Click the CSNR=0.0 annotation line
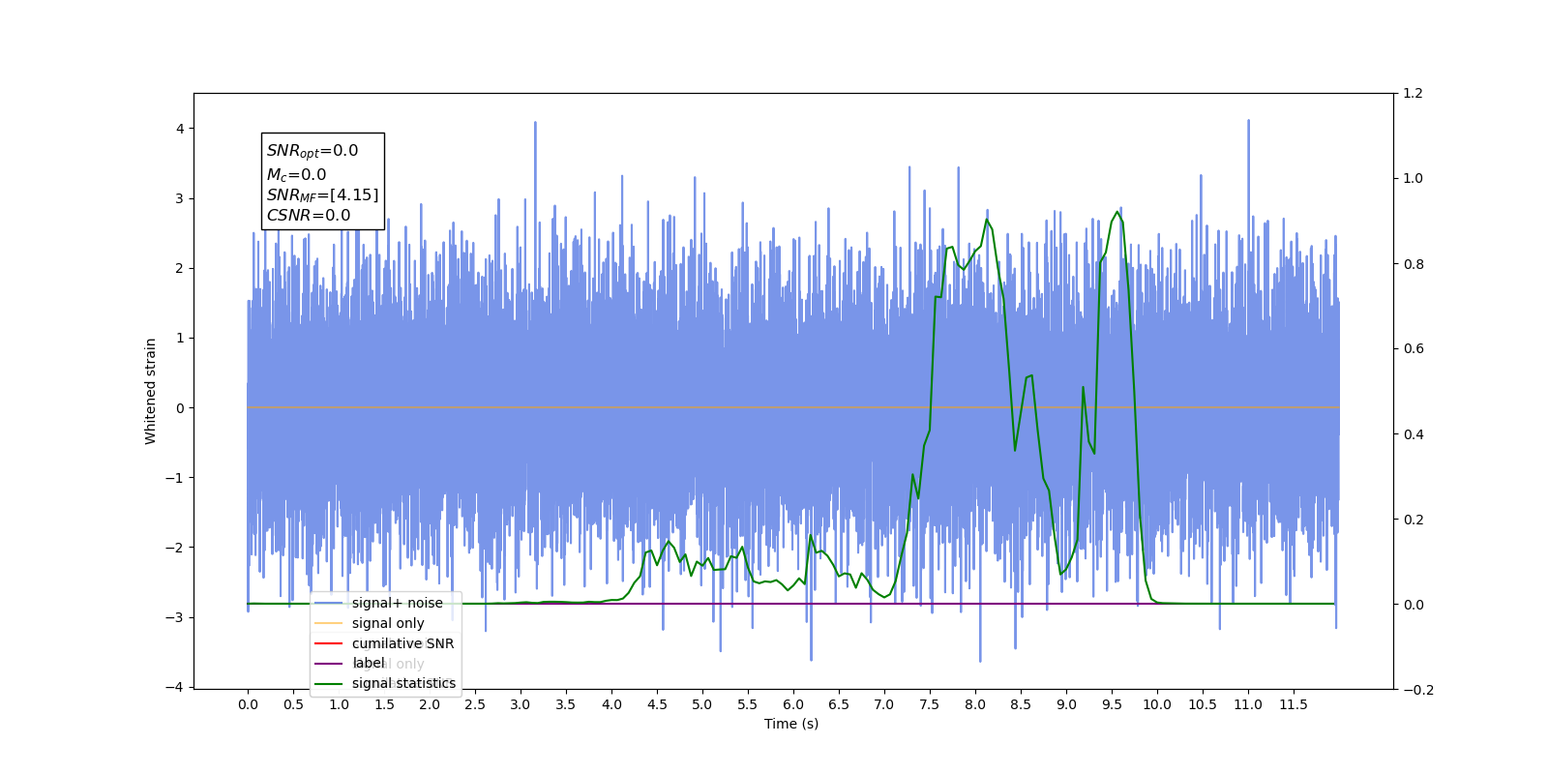The image size is (1548, 774). click(309, 216)
